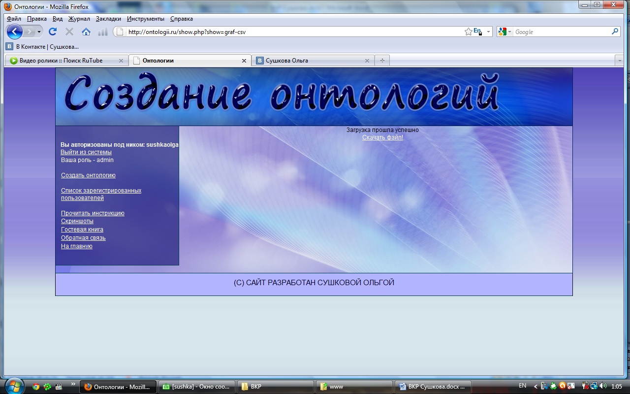Focus the Google search input field
The width and height of the screenshot is (630, 394).
[x=561, y=32]
